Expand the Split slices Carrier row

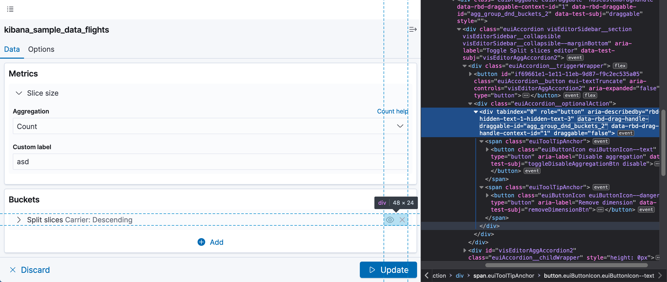tap(19, 220)
